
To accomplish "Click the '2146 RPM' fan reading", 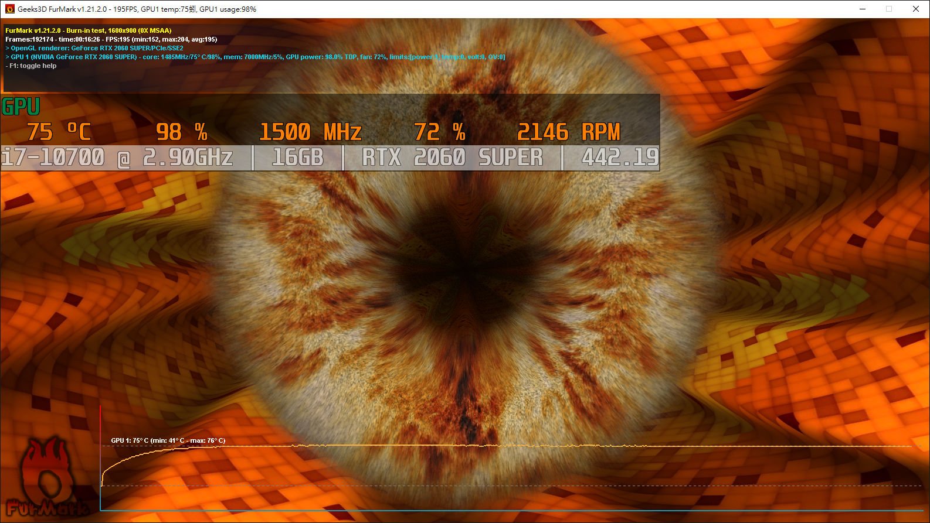I will [x=568, y=132].
